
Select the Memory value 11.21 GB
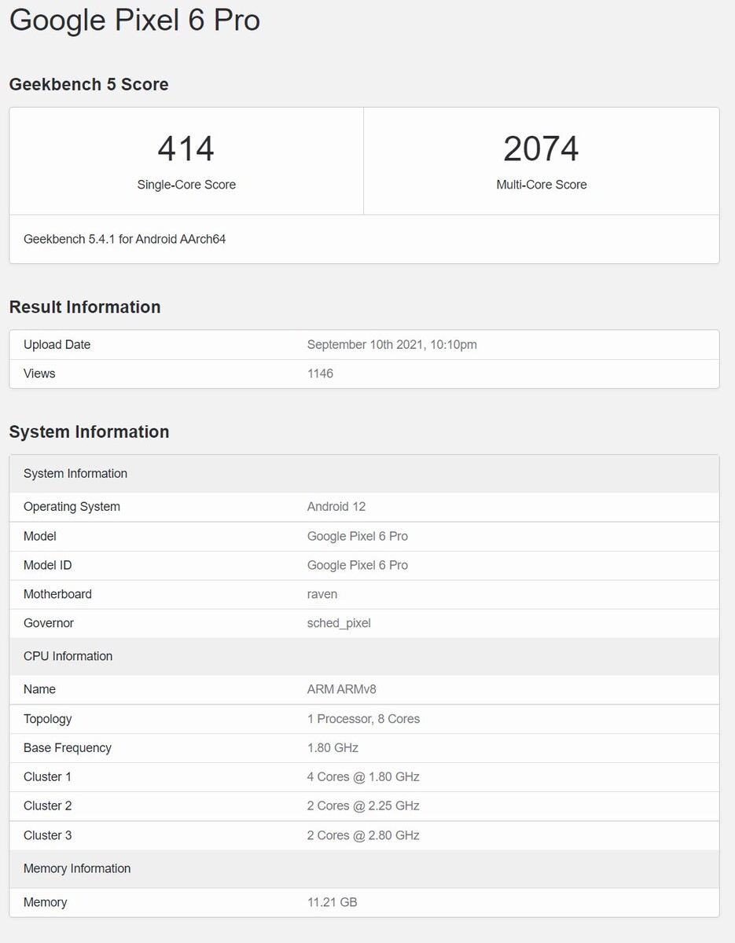click(332, 902)
